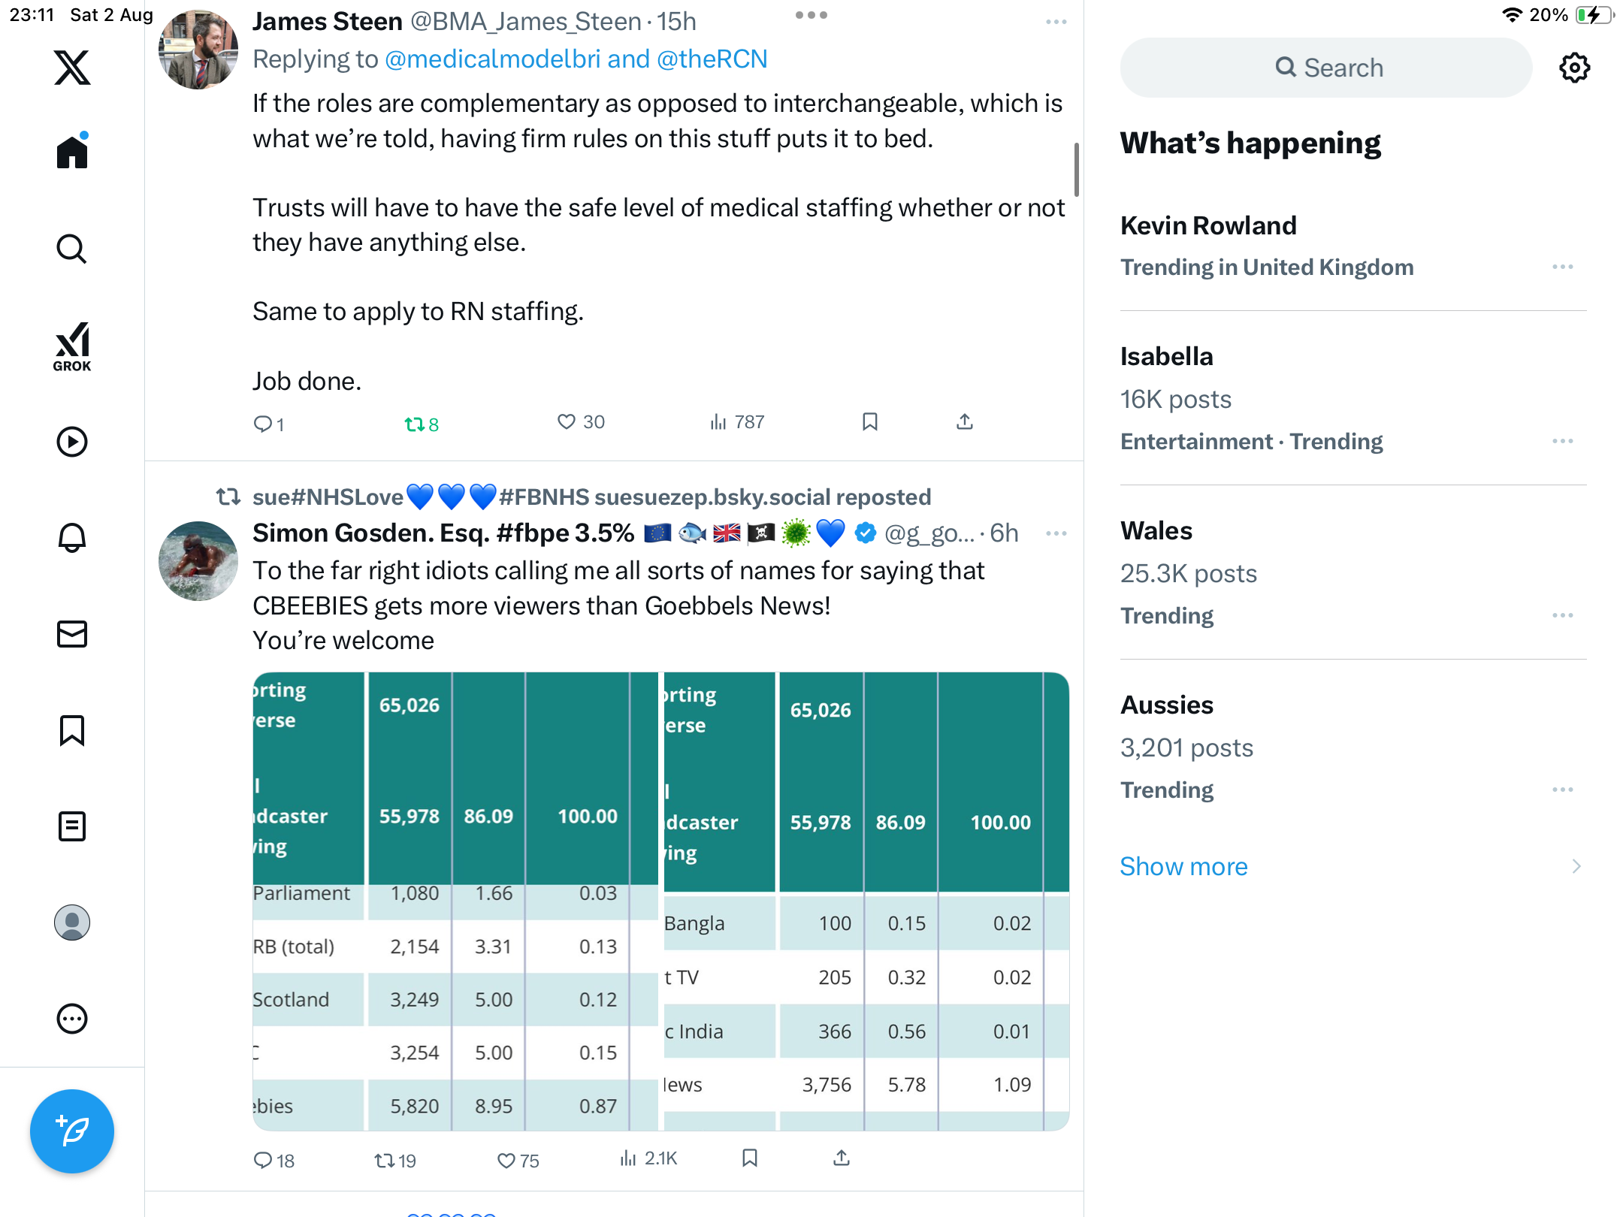Open the @theRCN mention link

coord(712,59)
